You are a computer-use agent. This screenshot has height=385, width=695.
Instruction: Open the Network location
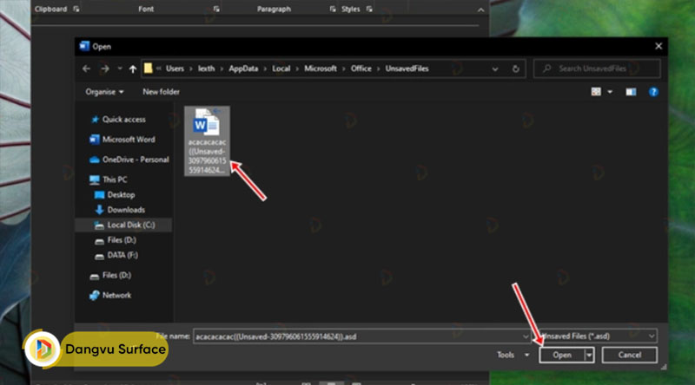point(116,295)
